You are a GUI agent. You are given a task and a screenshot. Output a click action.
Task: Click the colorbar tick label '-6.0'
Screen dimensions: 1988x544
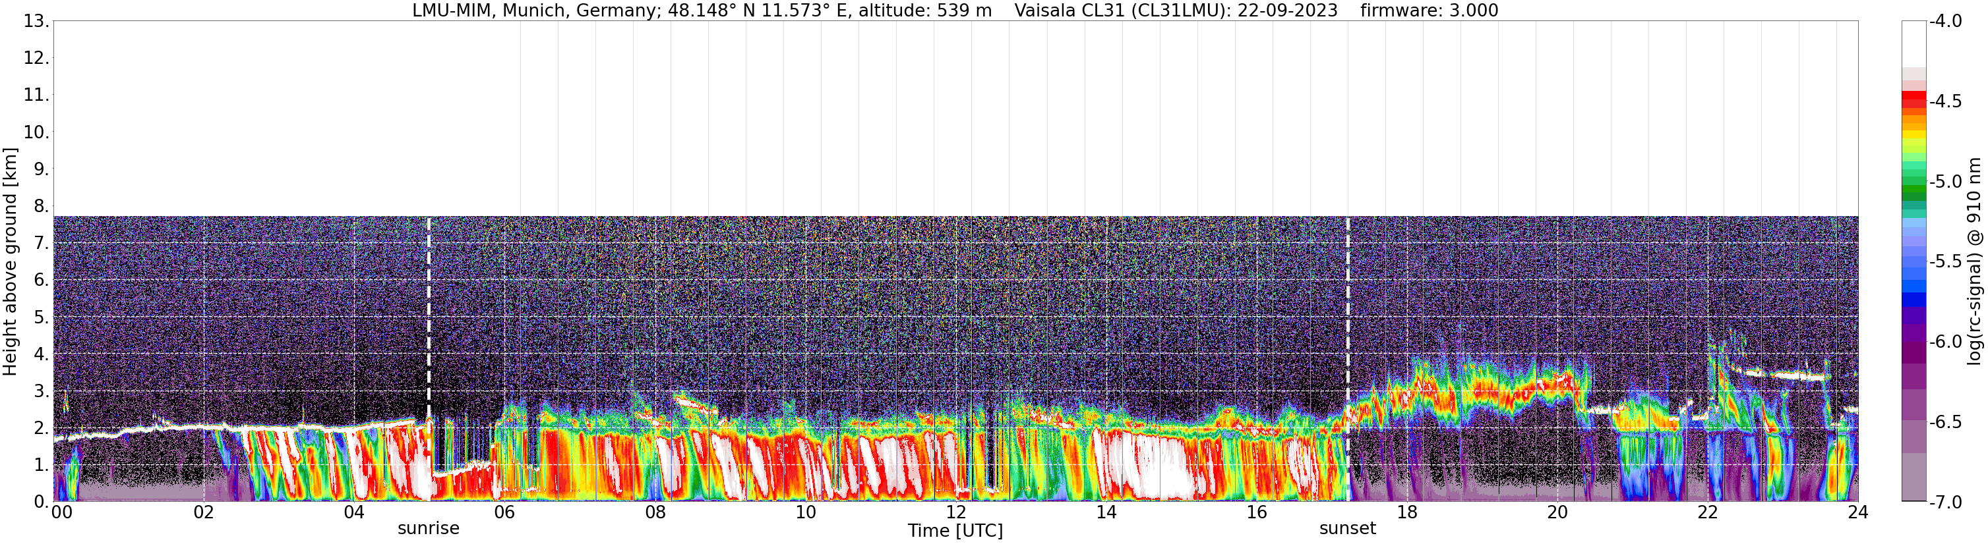1944,341
